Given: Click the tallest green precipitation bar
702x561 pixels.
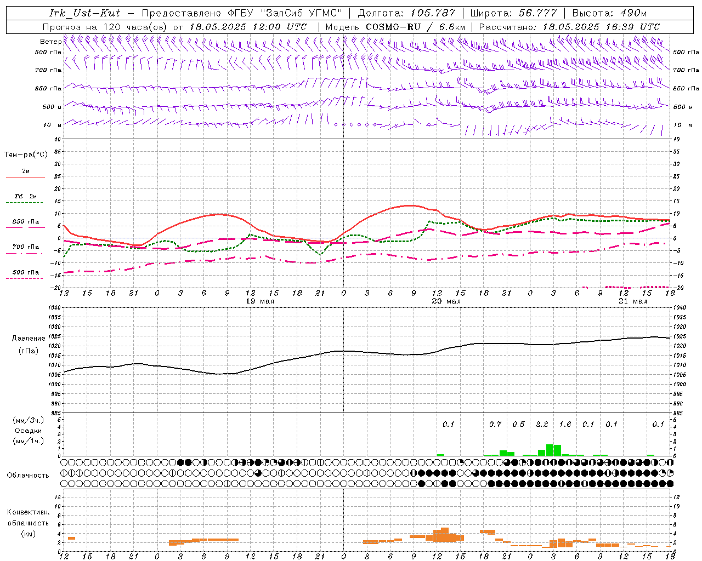Looking at the screenshot, I should [550, 450].
